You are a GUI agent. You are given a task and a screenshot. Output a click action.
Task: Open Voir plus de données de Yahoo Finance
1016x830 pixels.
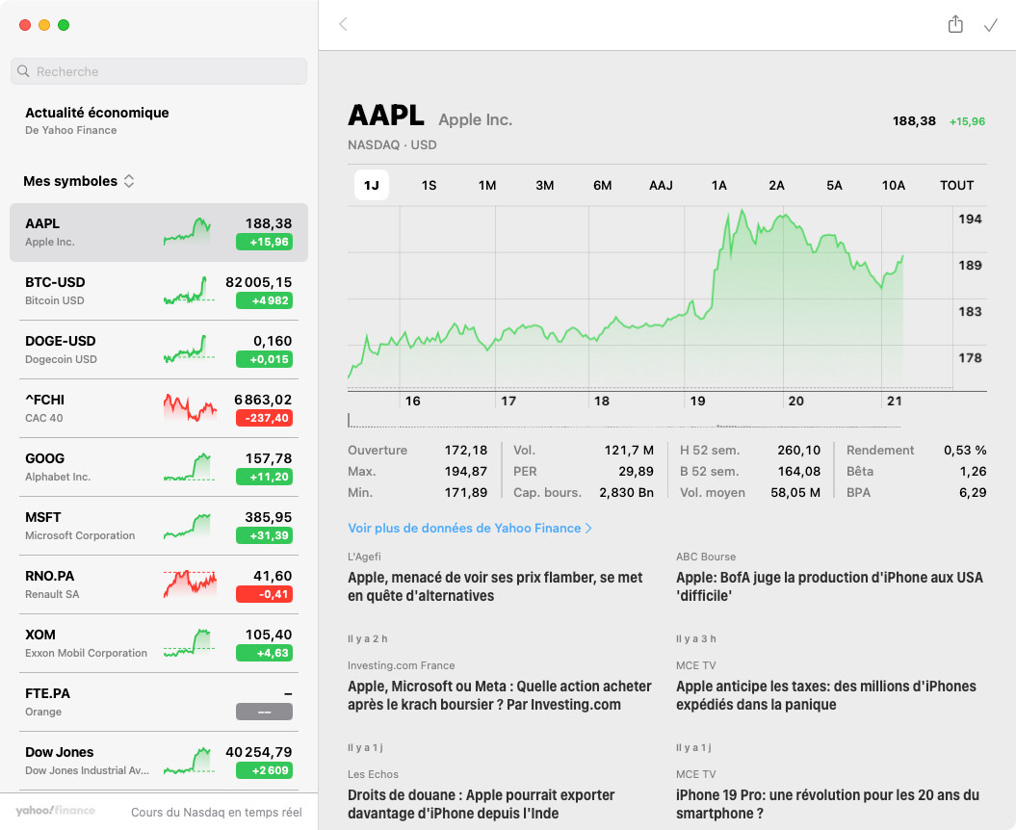[x=470, y=528]
